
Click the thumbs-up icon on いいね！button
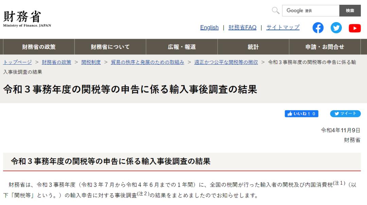click(x=290, y=114)
